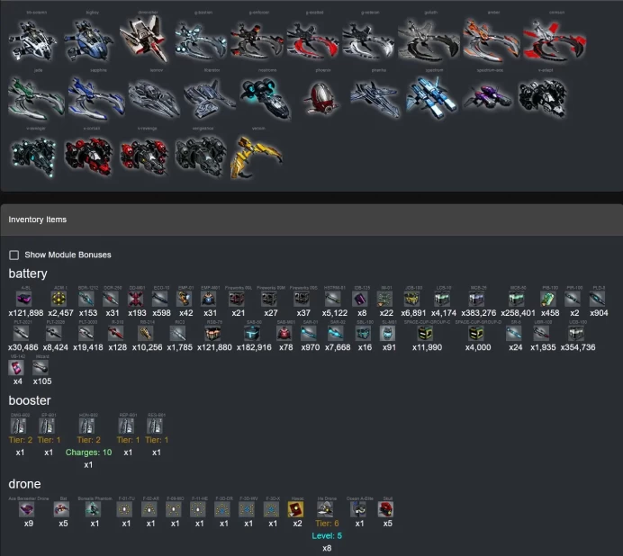Pick the yellow venom ship
This screenshot has width=623, height=556.
tap(257, 157)
